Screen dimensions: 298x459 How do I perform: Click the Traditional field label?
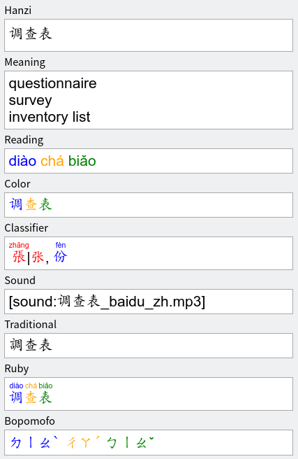tap(31, 325)
